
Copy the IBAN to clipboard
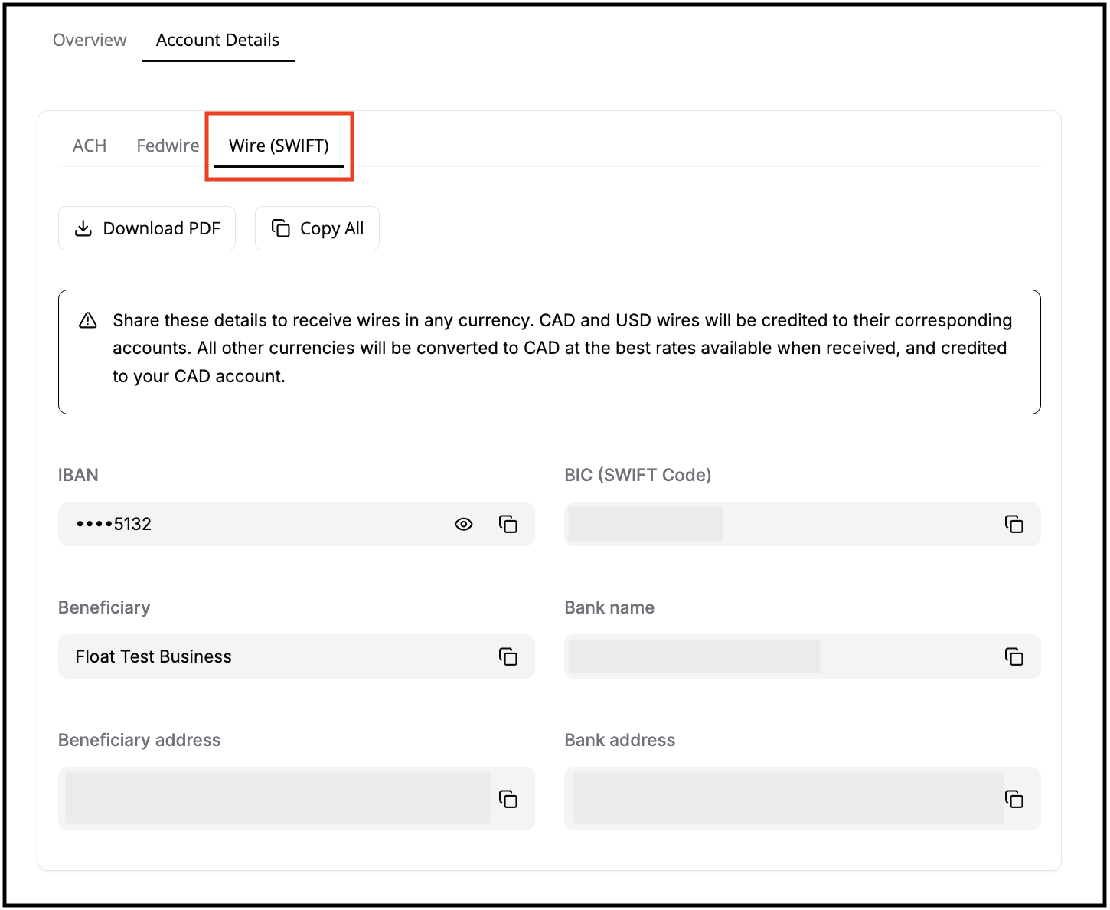pos(508,524)
